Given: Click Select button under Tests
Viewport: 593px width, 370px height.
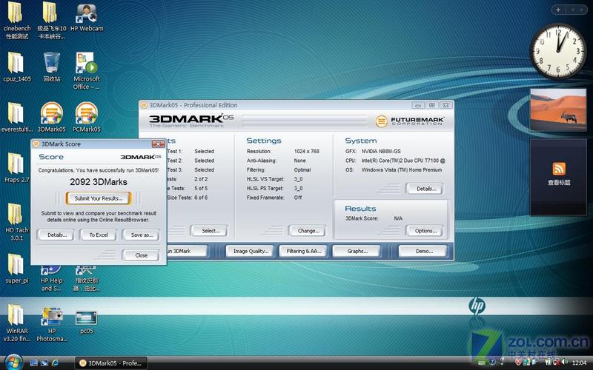Looking at the screenshot, I should point(211,231).
